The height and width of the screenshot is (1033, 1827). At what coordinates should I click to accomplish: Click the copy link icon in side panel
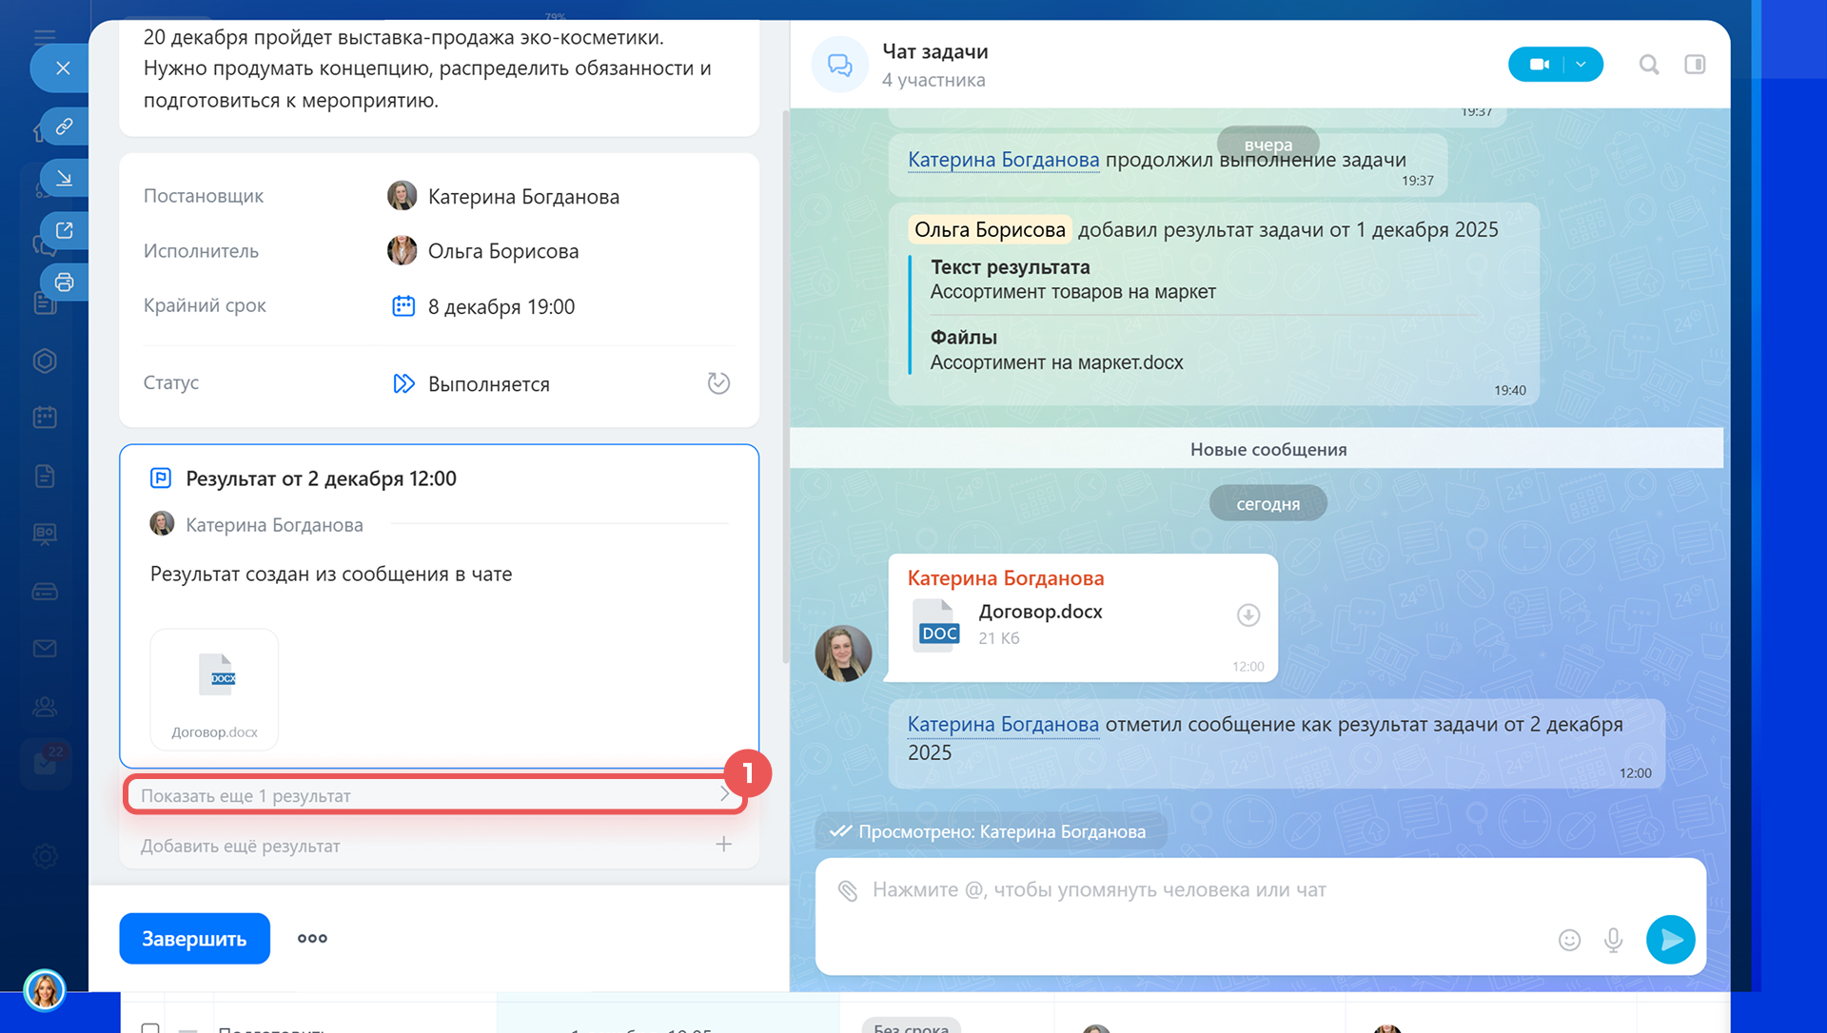click(65, 127)
